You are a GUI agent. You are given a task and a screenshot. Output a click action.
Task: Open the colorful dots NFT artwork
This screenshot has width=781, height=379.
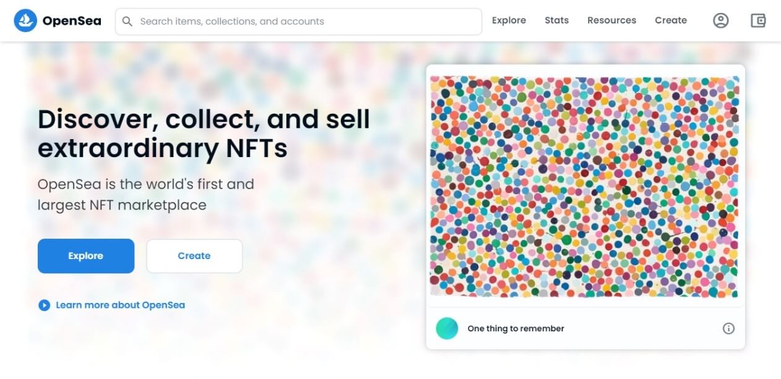pos(584,186)
